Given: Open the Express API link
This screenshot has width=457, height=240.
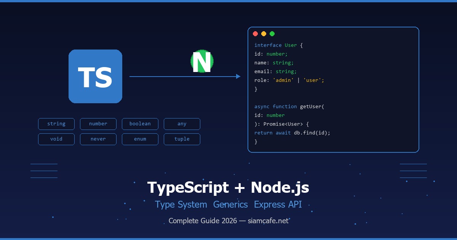Looking at the screenshot, I should click(x=278, y=205).
